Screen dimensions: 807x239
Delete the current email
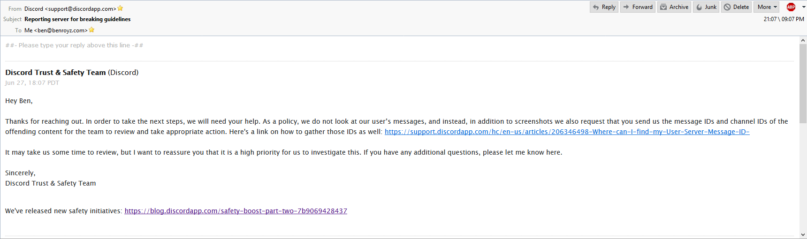[736, 7]
